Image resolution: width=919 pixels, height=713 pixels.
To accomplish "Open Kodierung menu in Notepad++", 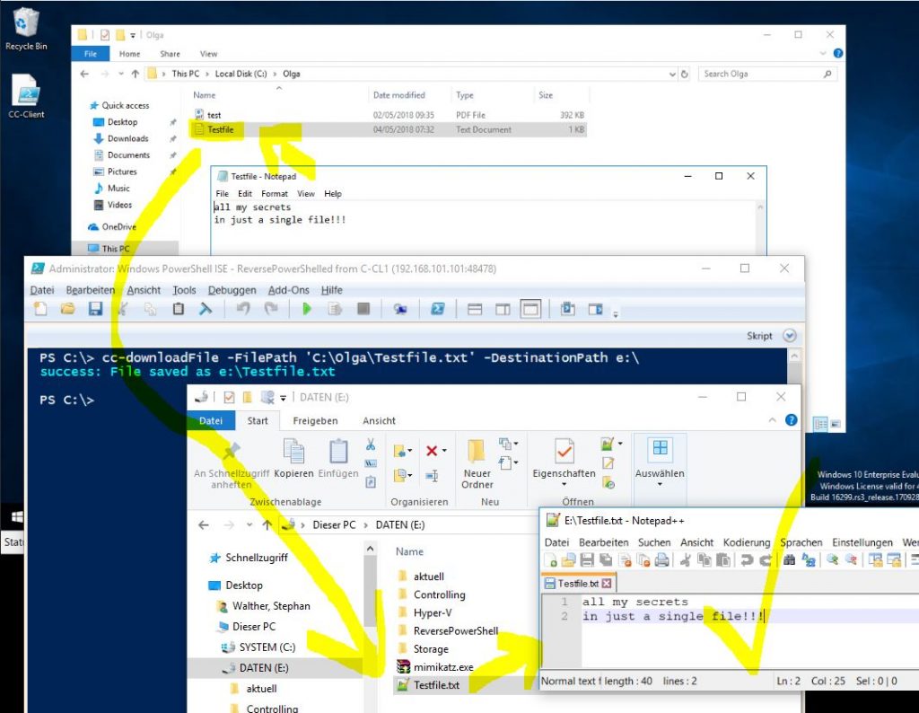I will [746, 542].
